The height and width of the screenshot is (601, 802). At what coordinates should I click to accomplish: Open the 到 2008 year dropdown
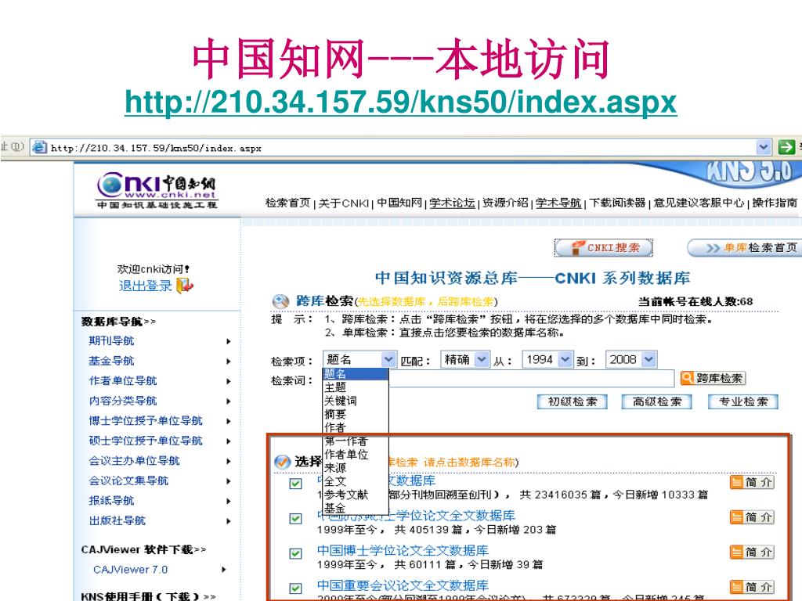630,359
